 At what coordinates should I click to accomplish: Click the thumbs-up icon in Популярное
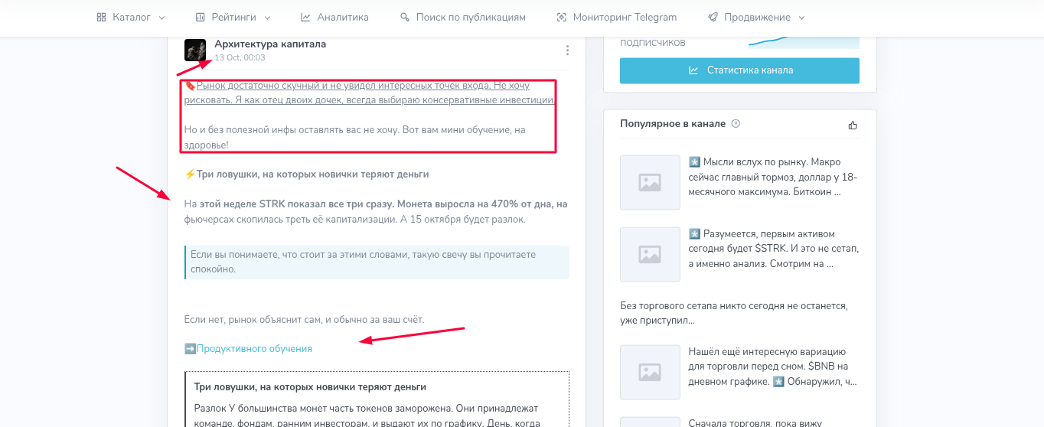pyautogui.click(x=853, y=125)
